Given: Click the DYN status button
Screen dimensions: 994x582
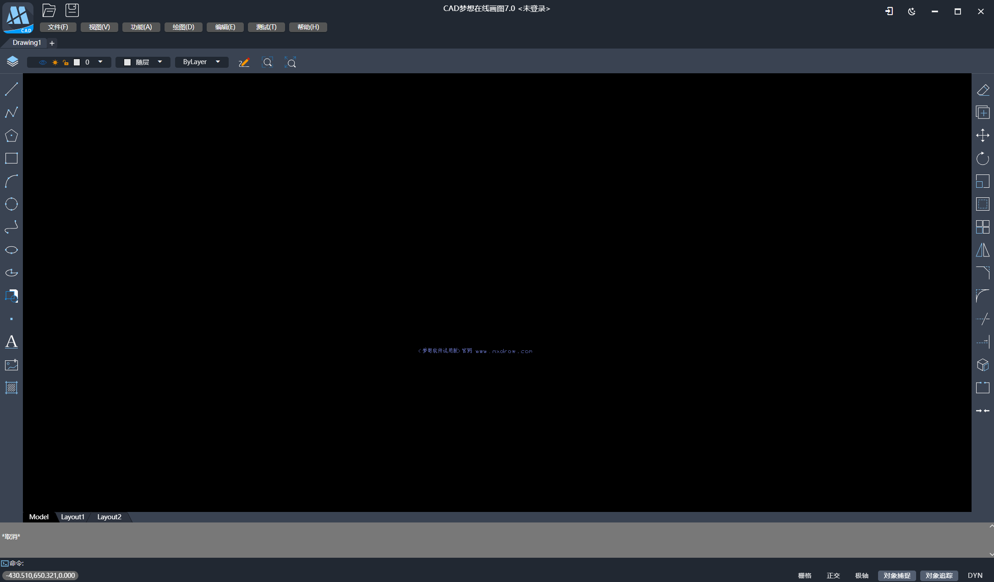Looking at the screenshot, I should [x=975, y=576].
